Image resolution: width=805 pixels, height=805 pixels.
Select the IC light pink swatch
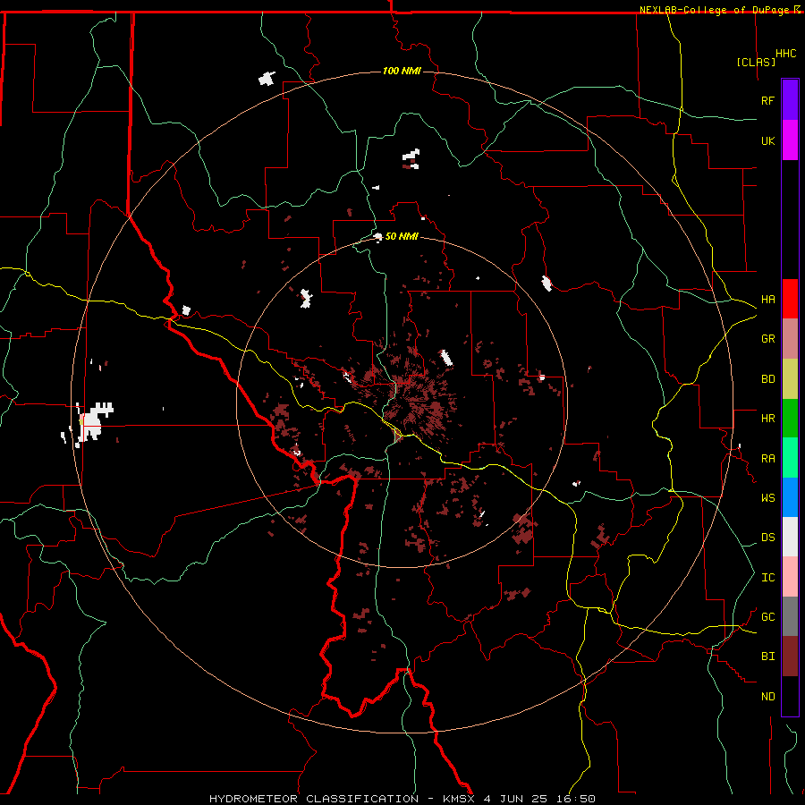click(790, 577)
